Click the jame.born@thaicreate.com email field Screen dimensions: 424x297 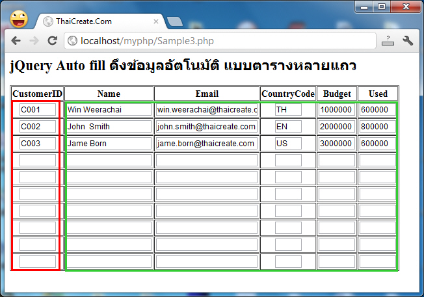click(x=207, y=144)
